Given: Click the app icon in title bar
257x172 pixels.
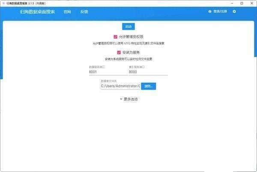Looking at the screenshot, I should (4, 3).
